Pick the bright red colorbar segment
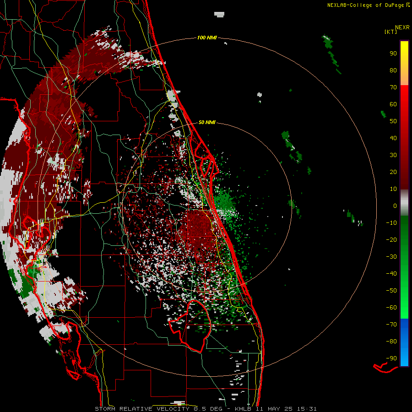412x412 pixels. (404, 95)
